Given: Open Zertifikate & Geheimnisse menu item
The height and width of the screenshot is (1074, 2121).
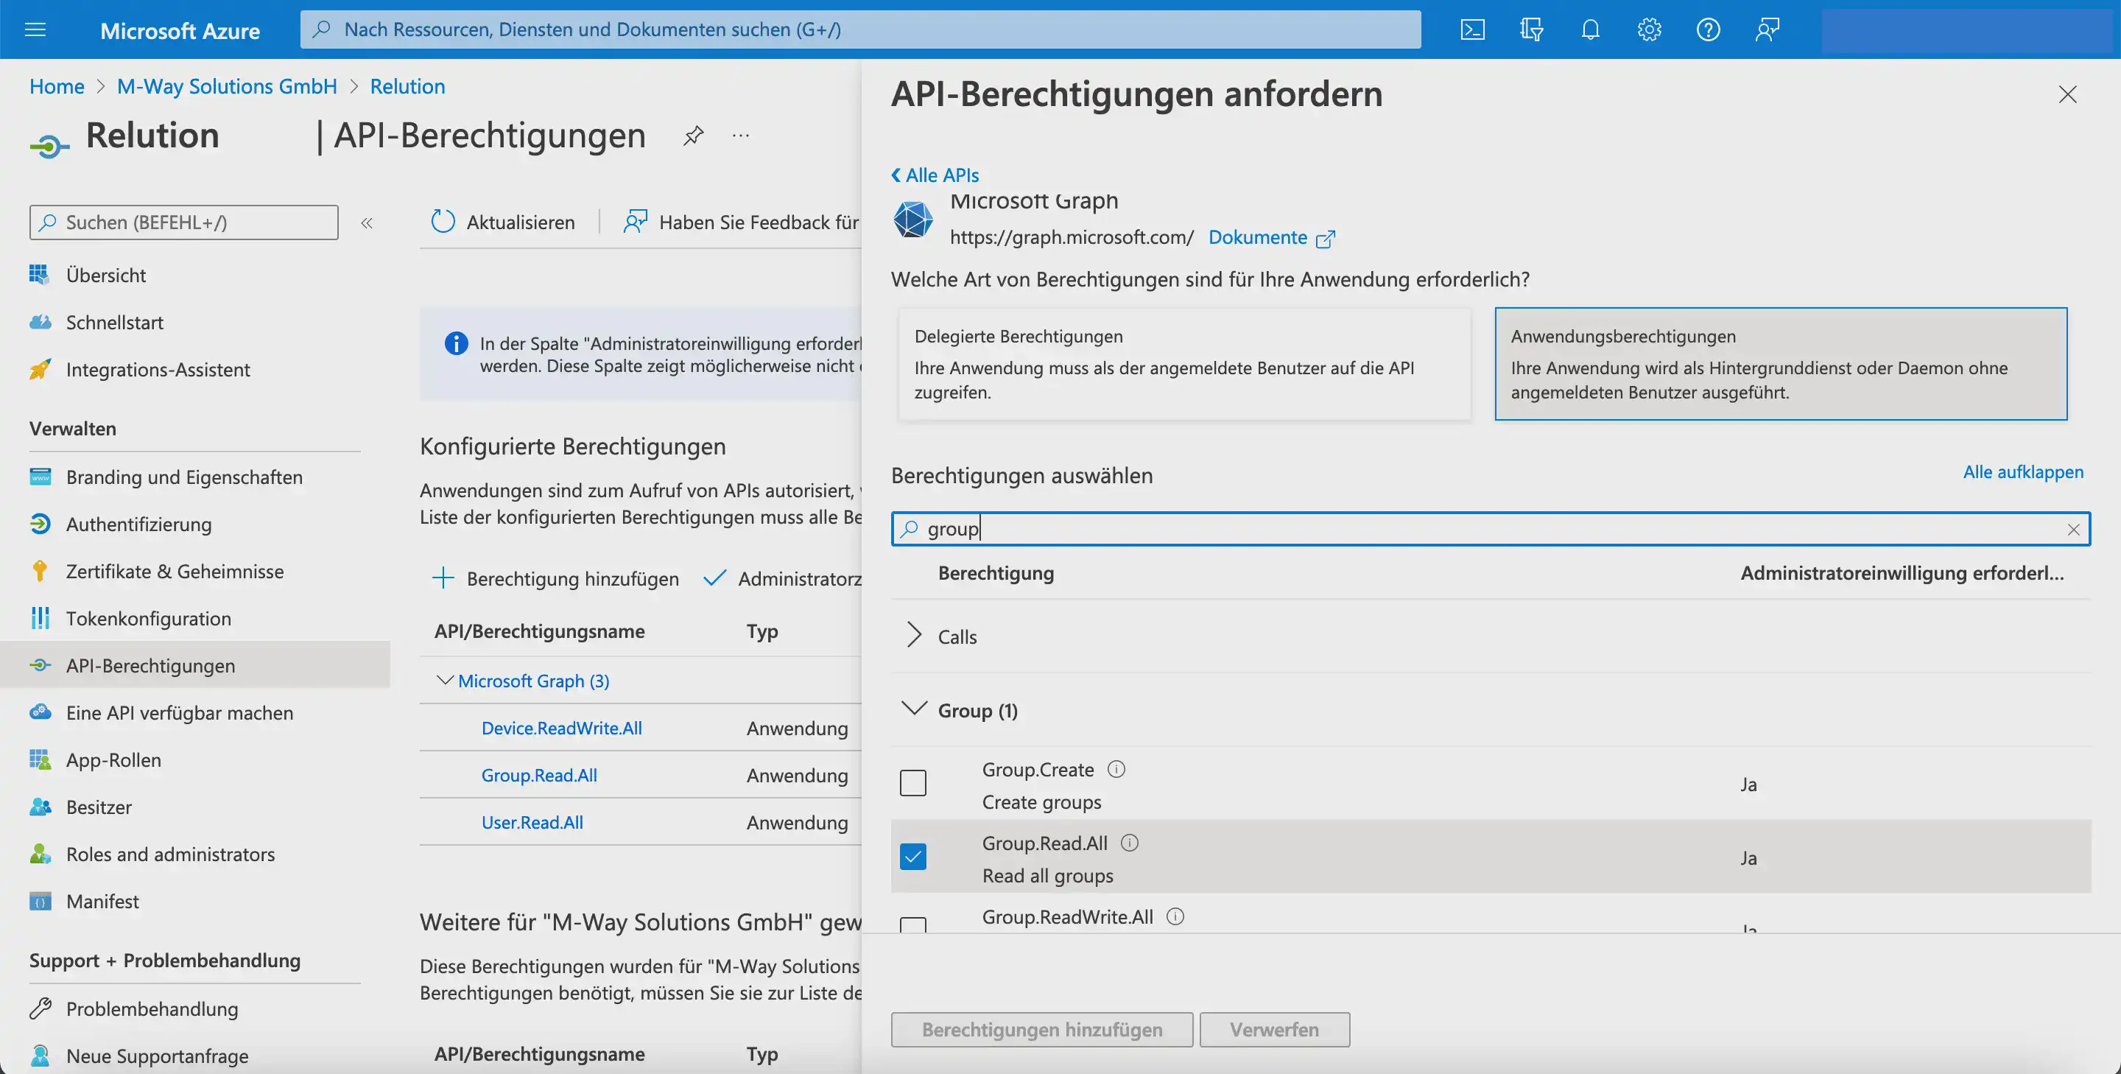Looking at the screenshot, I should click(175, 572).
